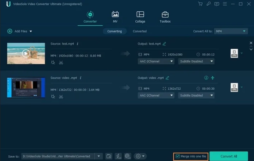This screenshot has width=254, height=161.
Task: Open the output folder icon
Action: [109, 156]
